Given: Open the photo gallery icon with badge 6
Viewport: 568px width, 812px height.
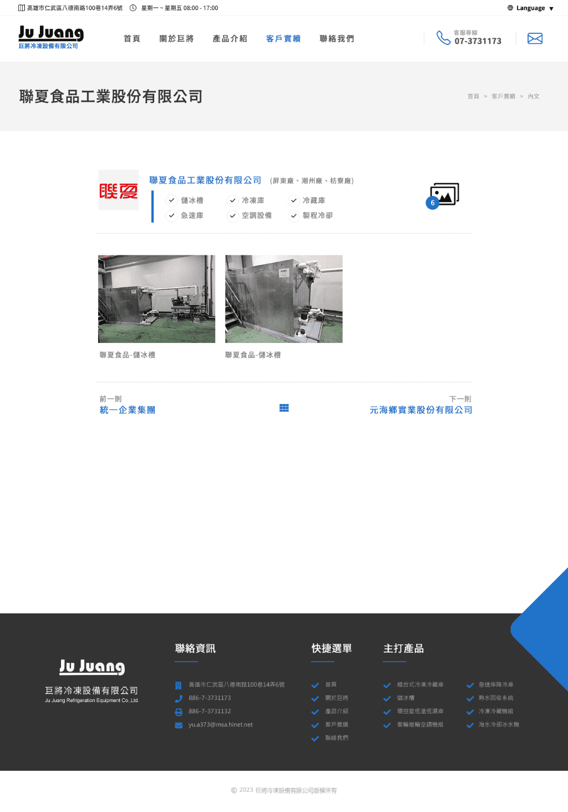Looking at the screenshot, I should tap(443, 195).
